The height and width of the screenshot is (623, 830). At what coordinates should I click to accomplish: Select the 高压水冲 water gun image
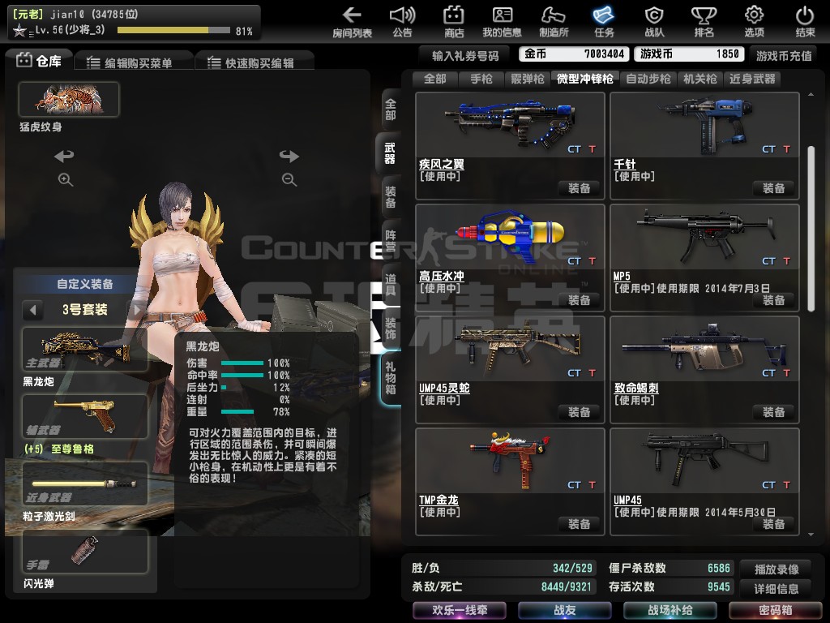click(x=510, y=238)
